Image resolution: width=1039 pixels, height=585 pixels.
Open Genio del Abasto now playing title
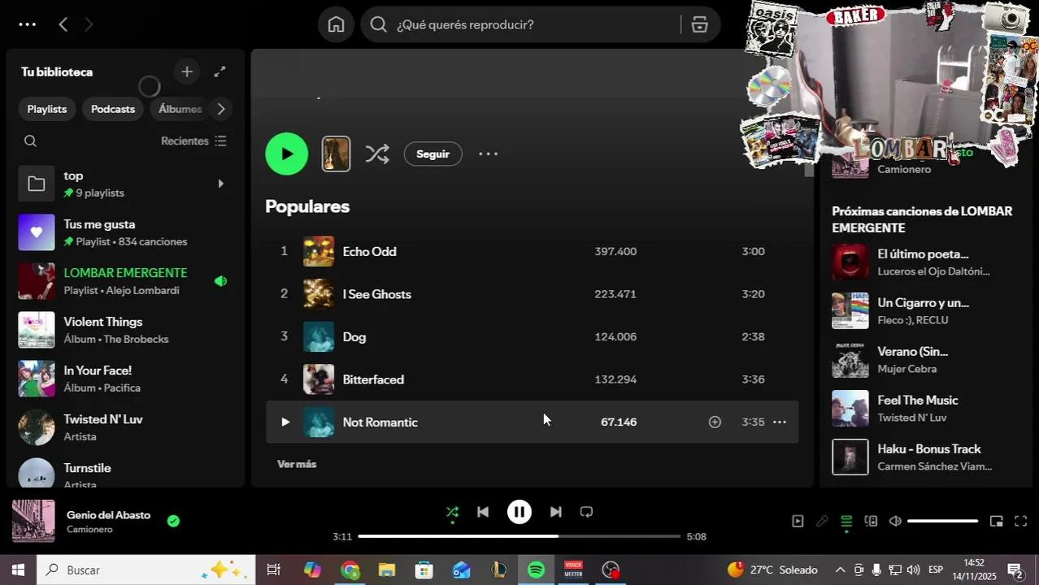pyautogui.click(x=108, y=515)
